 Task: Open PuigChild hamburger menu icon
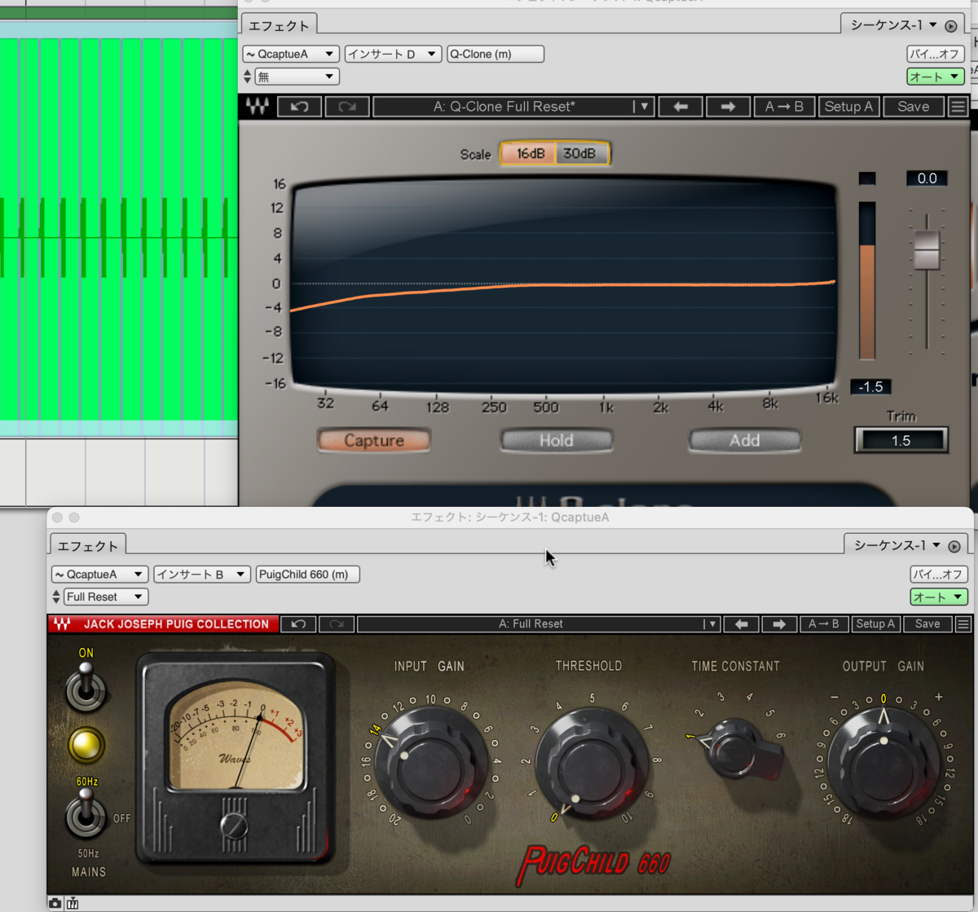pyautogui.click(x=963, y=624)
